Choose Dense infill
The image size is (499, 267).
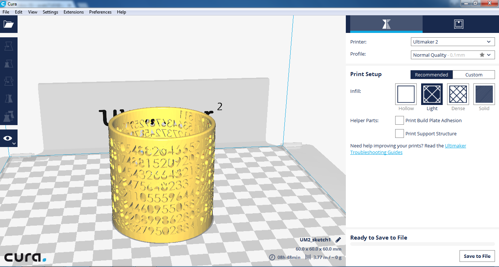(x=458, y=94)
